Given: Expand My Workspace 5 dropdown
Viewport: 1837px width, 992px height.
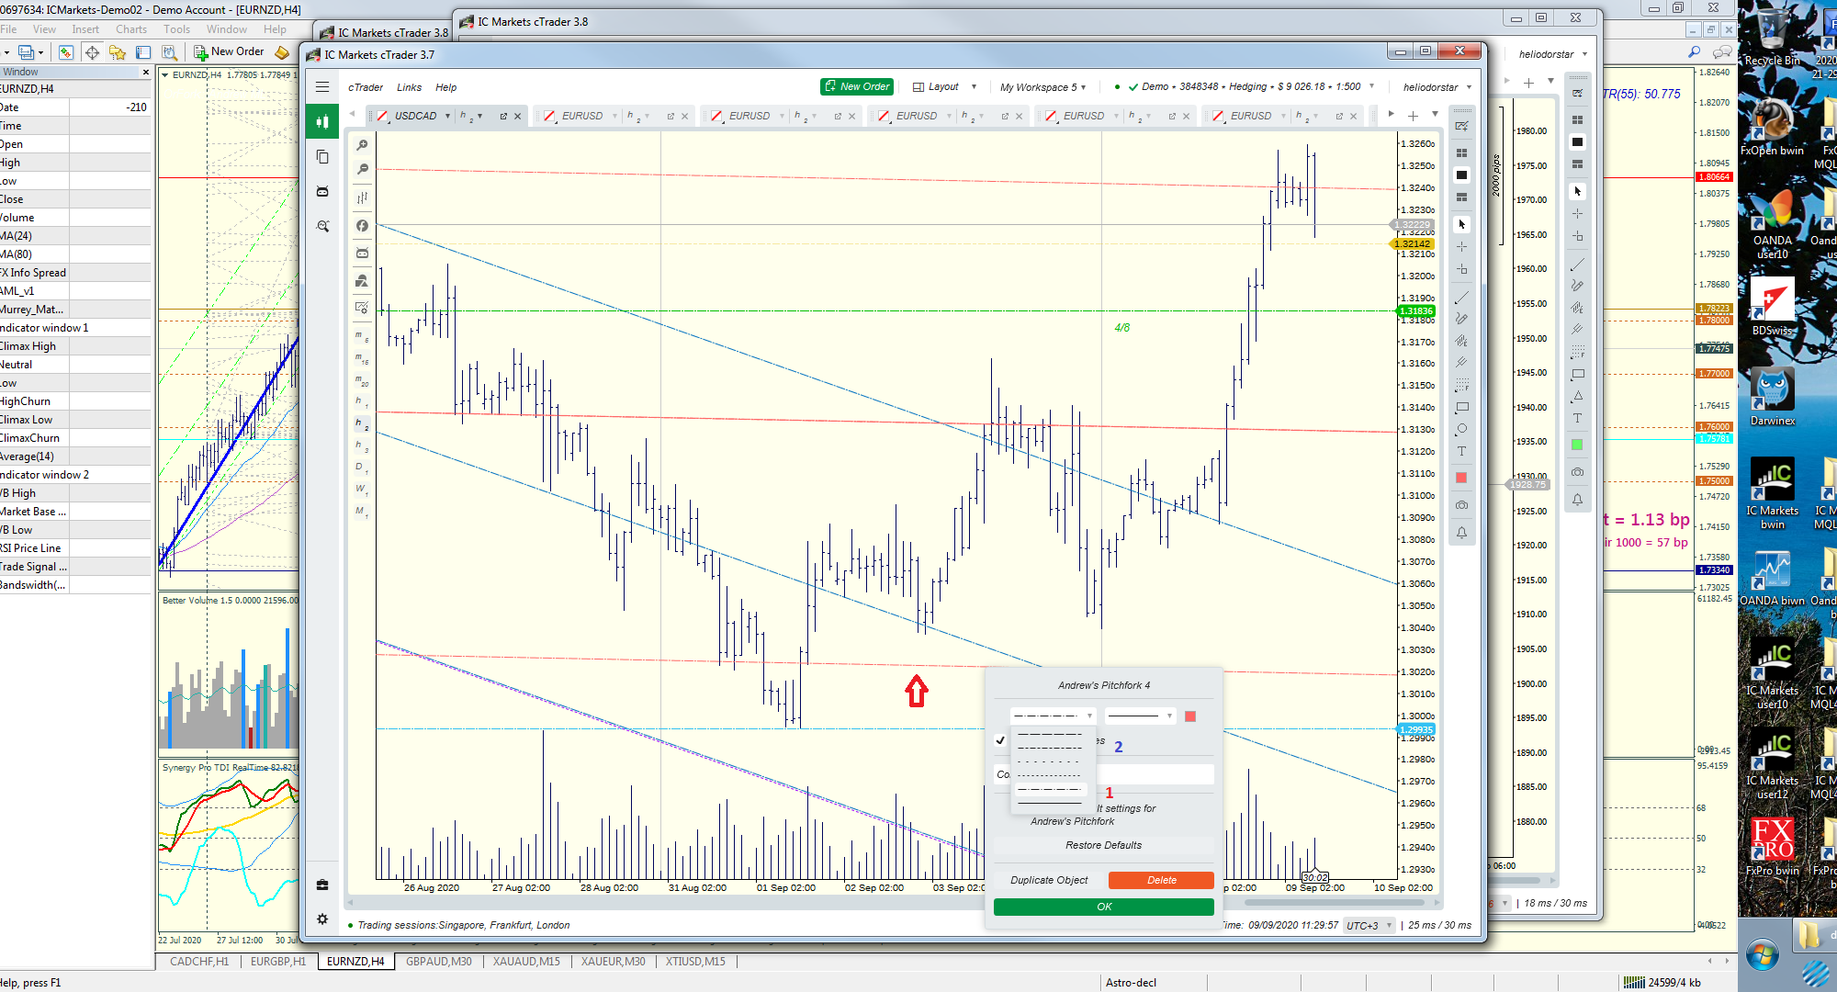Looking at the screenshot, I should (1043, 87).
